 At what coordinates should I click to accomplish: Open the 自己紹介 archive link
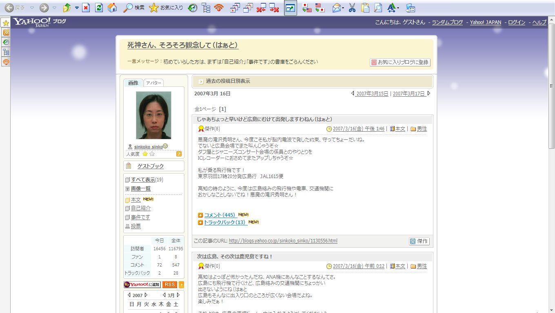click(x=141, y=208)
